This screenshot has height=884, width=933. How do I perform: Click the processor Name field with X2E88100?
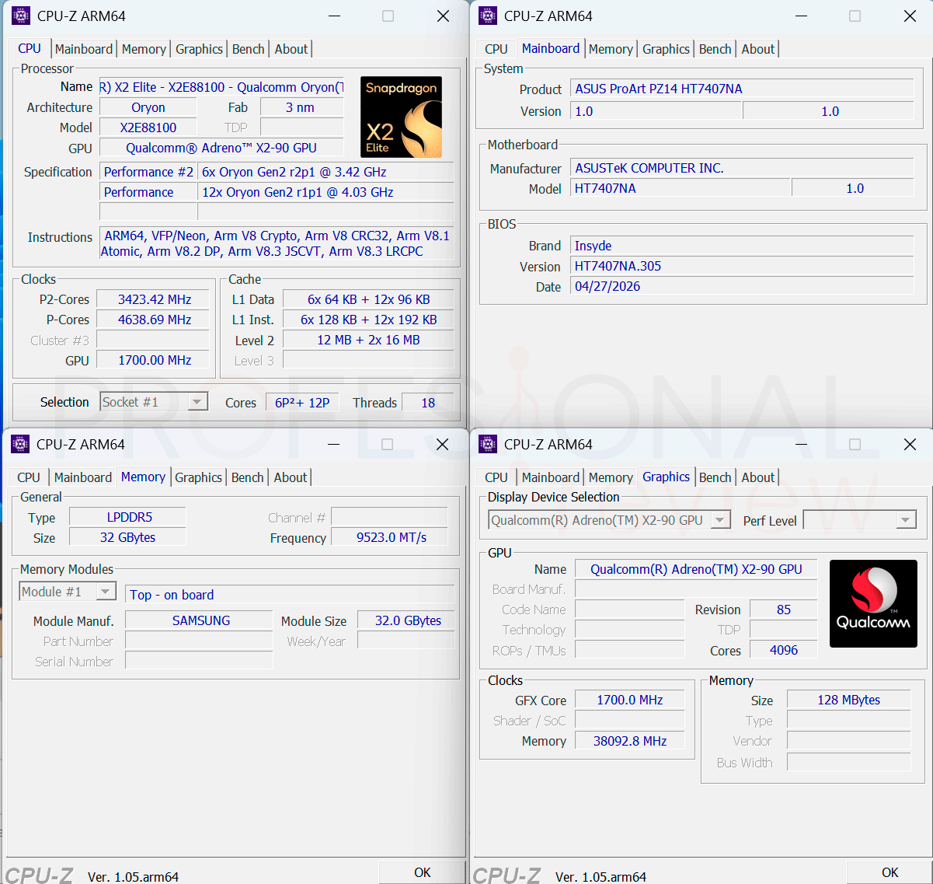(x=221, y=87)
